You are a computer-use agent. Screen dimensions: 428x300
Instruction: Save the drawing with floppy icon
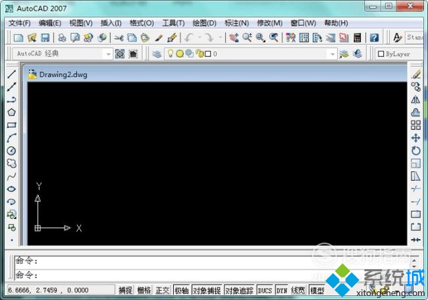(45, 37)
